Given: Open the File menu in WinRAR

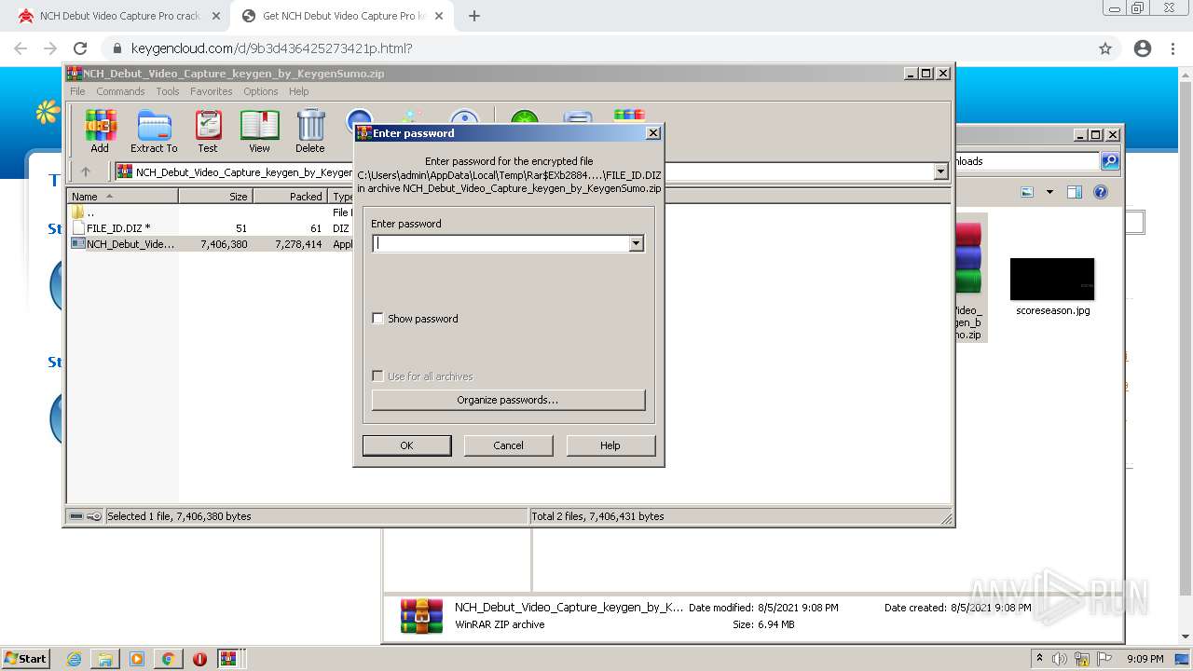Looking at the screenshot, I should 77,91.
